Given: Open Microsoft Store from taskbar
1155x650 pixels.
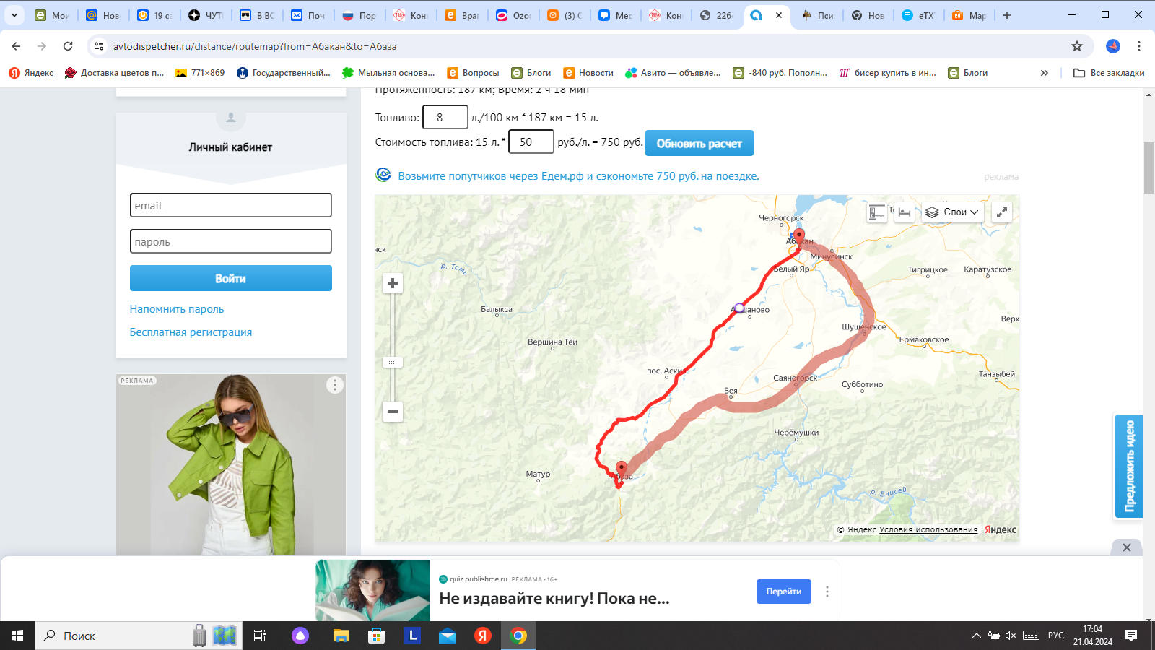Looking at the screenshot, I should click(x=377, y=636).
